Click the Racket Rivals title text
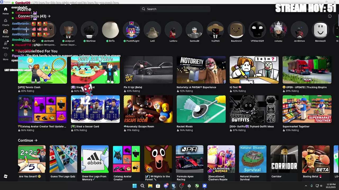 pyautogui.click(x=185, y=126)
